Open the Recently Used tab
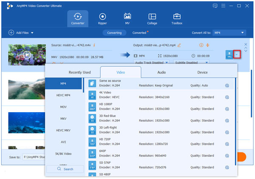 click(79, 72)
